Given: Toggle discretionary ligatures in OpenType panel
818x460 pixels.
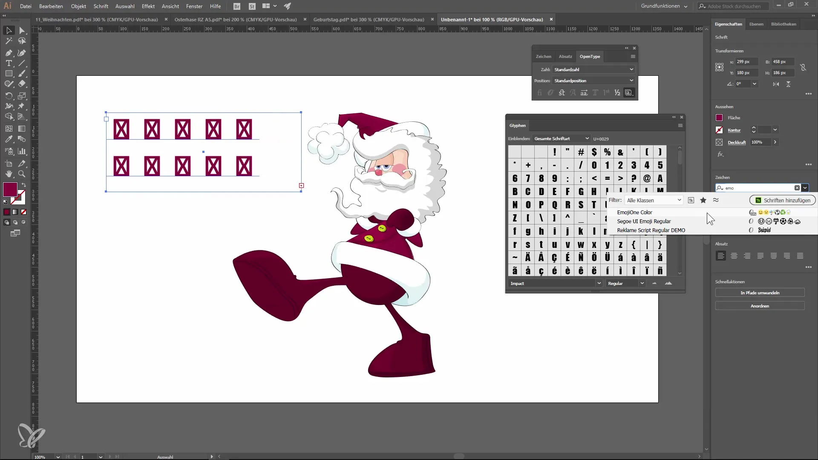Looking at the screenshot, I should pyautogui.click(x=562, y=92).
